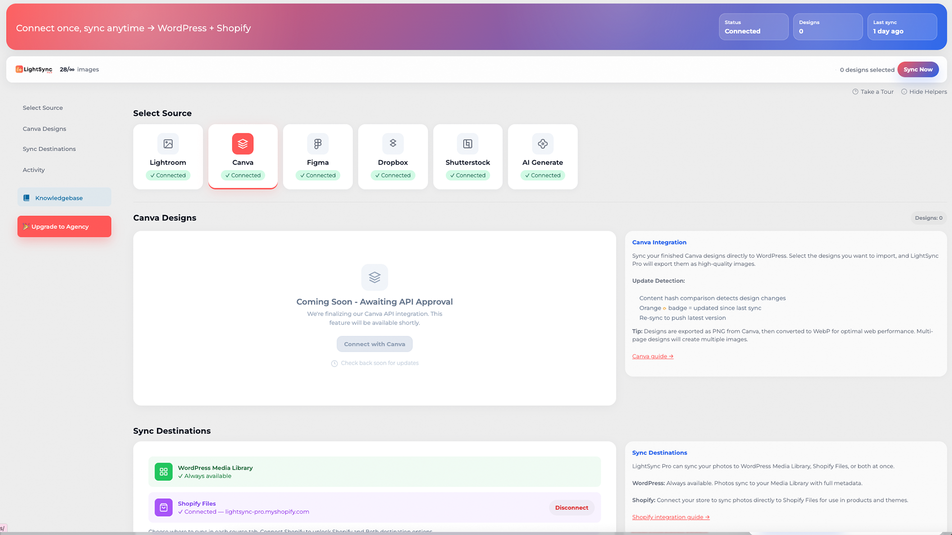The image size is (952, 535).
Task: Click the WordPress Media Library row title
Action: [x=215, y=468]
